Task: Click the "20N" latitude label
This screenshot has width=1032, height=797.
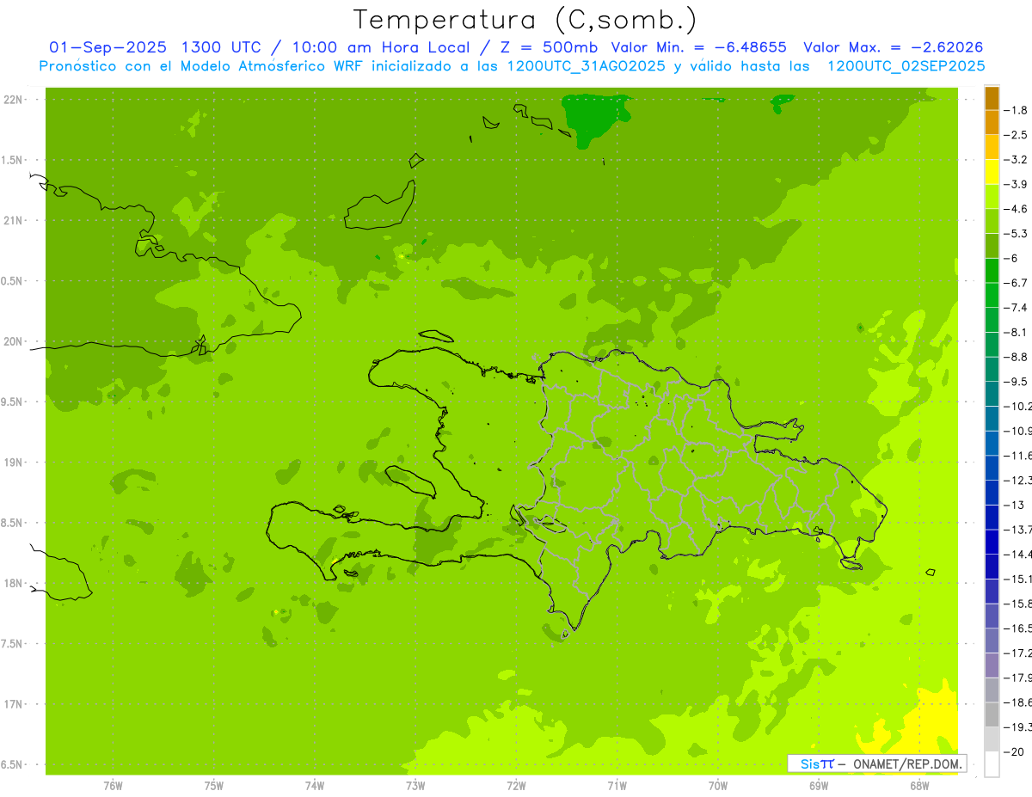Action: [12, 341]
